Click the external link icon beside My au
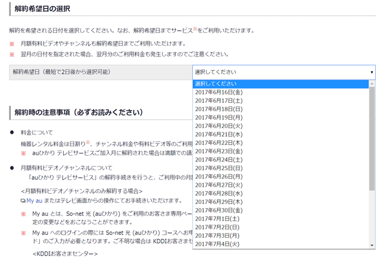Screen dimensions: 387x258 tap(23, 201)
